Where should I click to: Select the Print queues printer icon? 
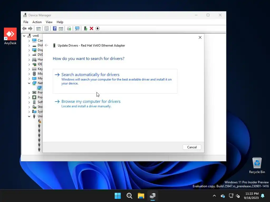(x=35, y=93)
